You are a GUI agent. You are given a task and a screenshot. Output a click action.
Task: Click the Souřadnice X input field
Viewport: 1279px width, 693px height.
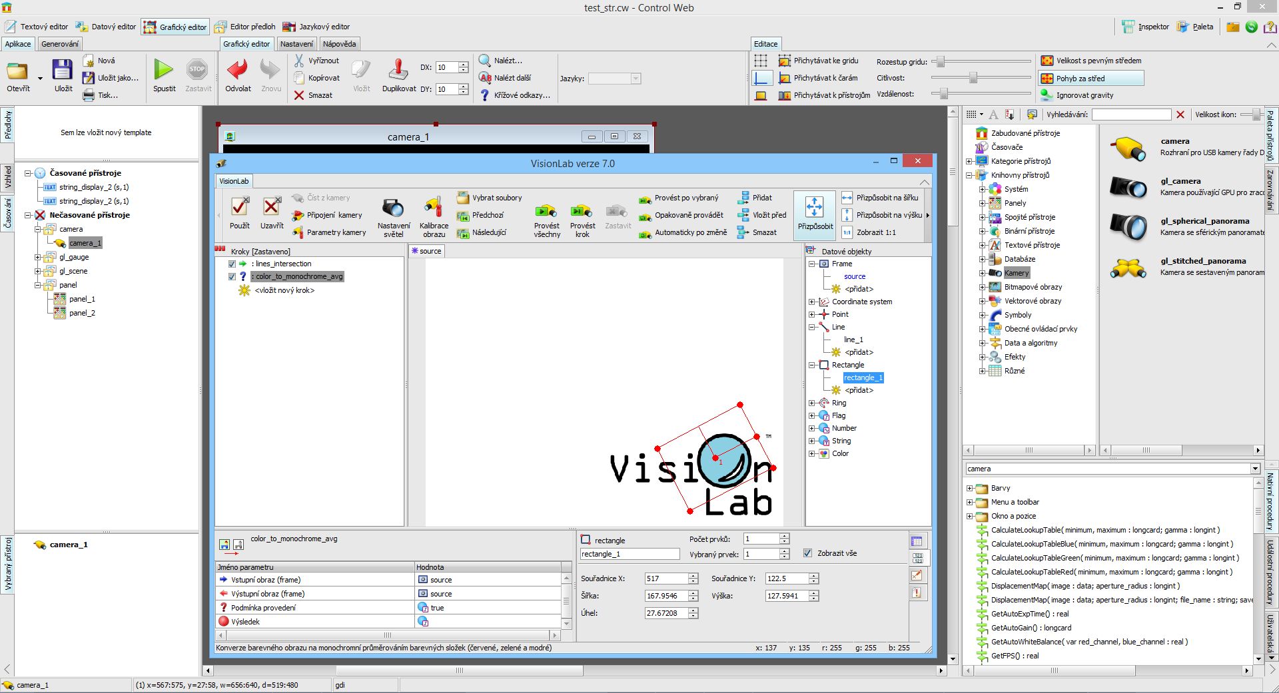pos(666,578)
